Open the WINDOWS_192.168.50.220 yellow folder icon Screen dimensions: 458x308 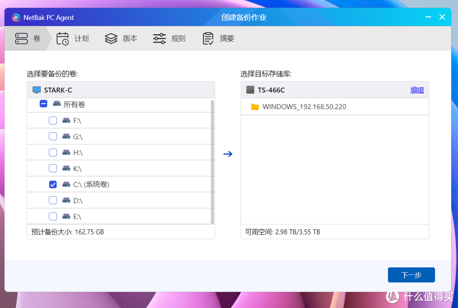255,107
